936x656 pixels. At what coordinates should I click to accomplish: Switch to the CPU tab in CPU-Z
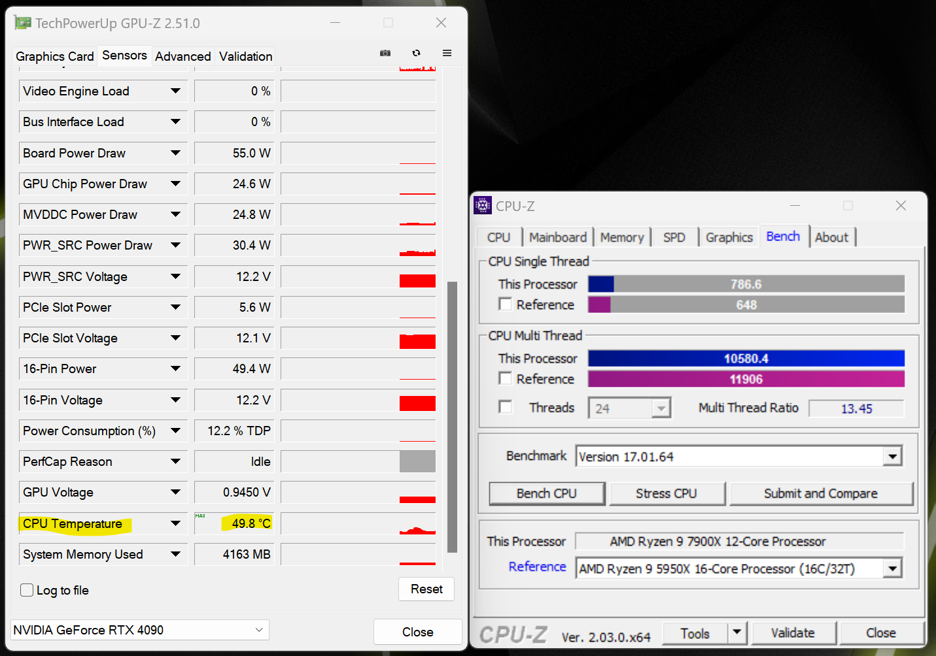[x=499, y=237]
